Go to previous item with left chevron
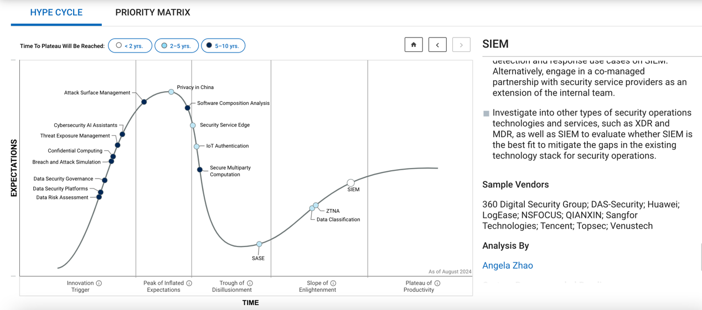The height and width of the screenshot is (310, 702). click(437, 45)
